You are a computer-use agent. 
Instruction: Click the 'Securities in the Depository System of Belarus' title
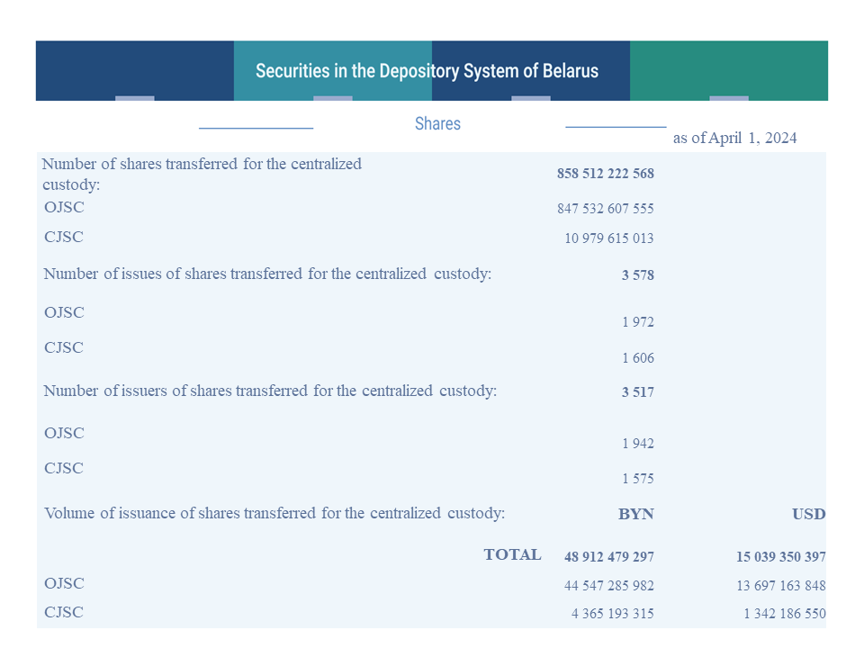[427, 71]
